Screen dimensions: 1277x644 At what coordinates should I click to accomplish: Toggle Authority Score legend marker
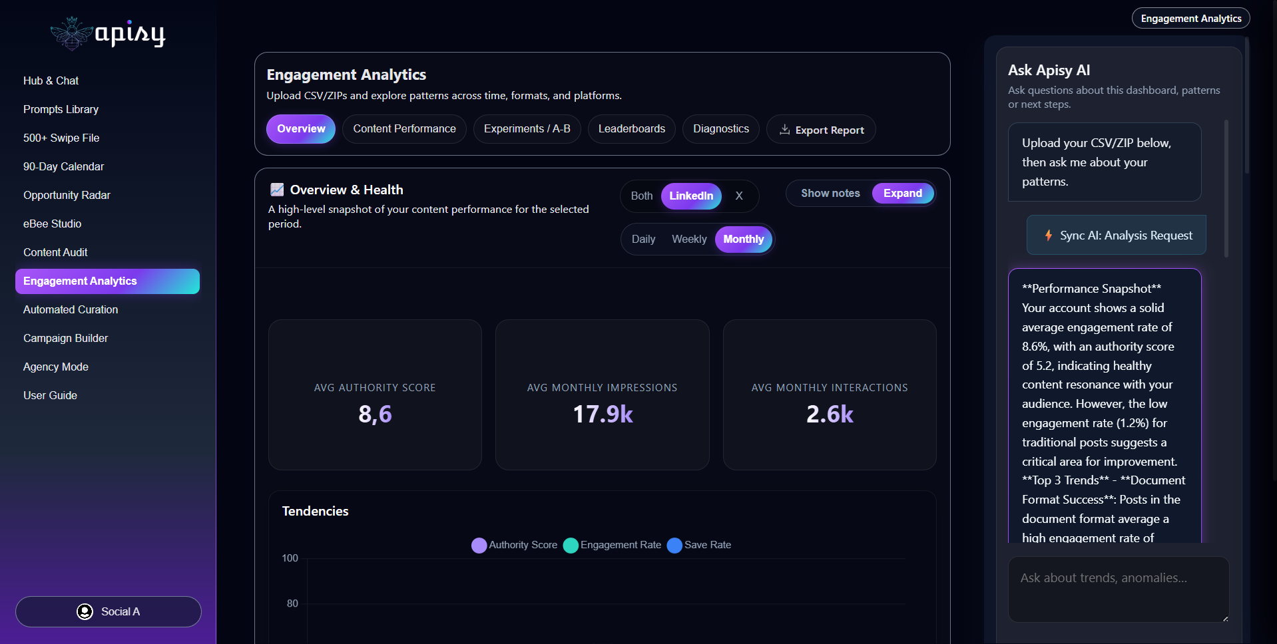[x=479, y=545]
